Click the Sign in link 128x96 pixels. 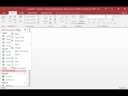pos(124,13)
